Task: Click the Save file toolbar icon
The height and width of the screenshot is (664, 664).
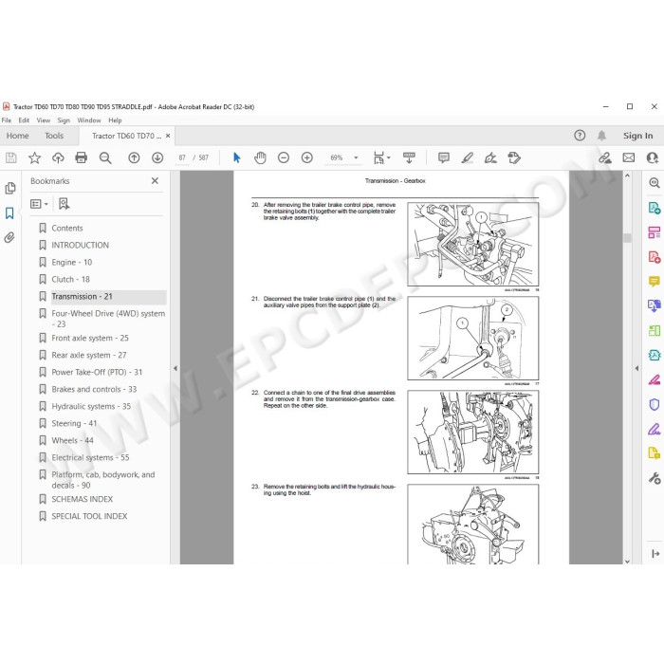Action: (x=11, y=158)
